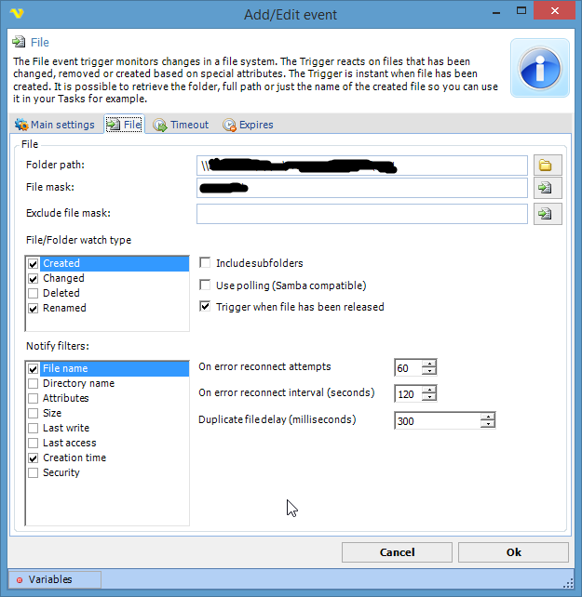Image resolution: width=582 pixels, height=597 pixels.
Task: Switch to the Timeout tab
Action: click(x=181, y=125)
